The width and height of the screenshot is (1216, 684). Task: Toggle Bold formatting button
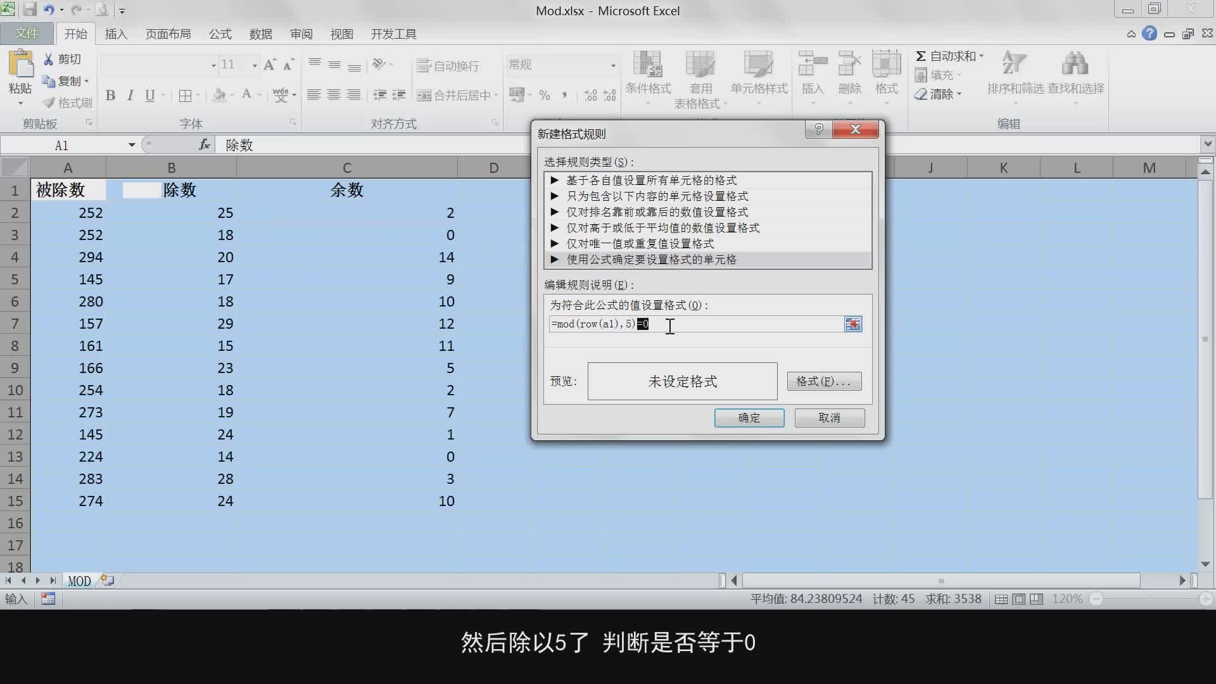[x=110, y=96]
